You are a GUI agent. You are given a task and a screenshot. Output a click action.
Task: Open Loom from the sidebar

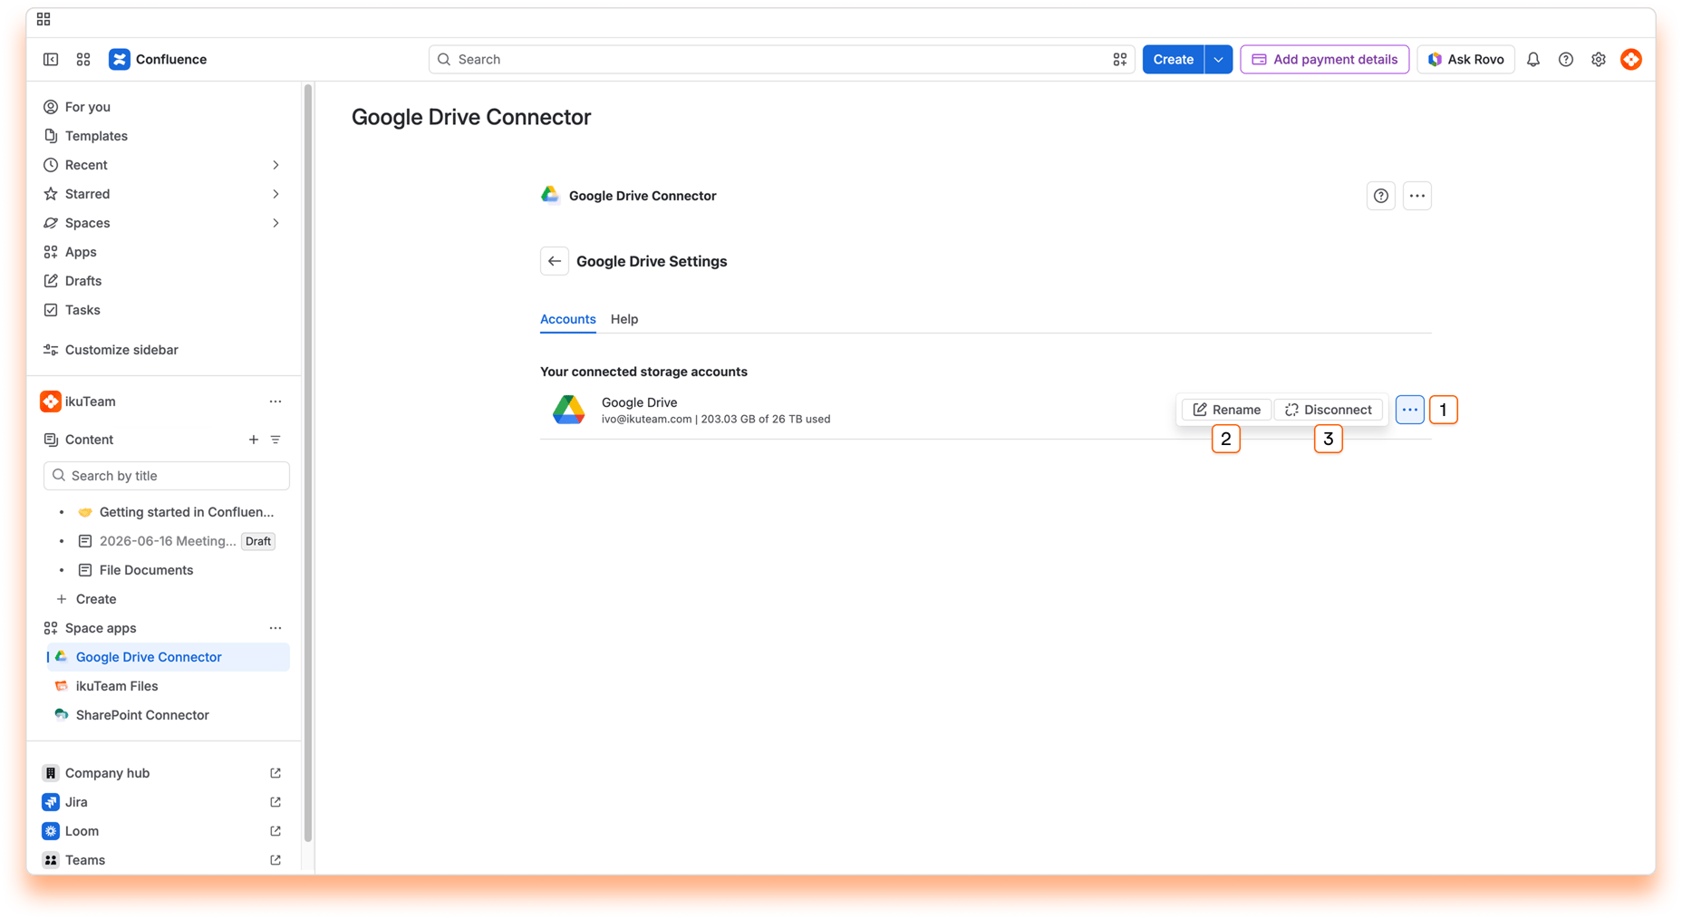click(x=82, y=831)
